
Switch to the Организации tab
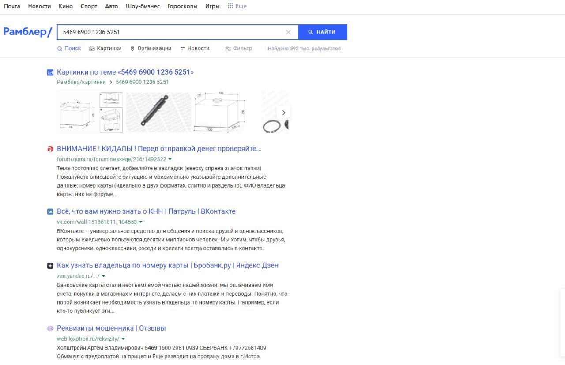151,49
